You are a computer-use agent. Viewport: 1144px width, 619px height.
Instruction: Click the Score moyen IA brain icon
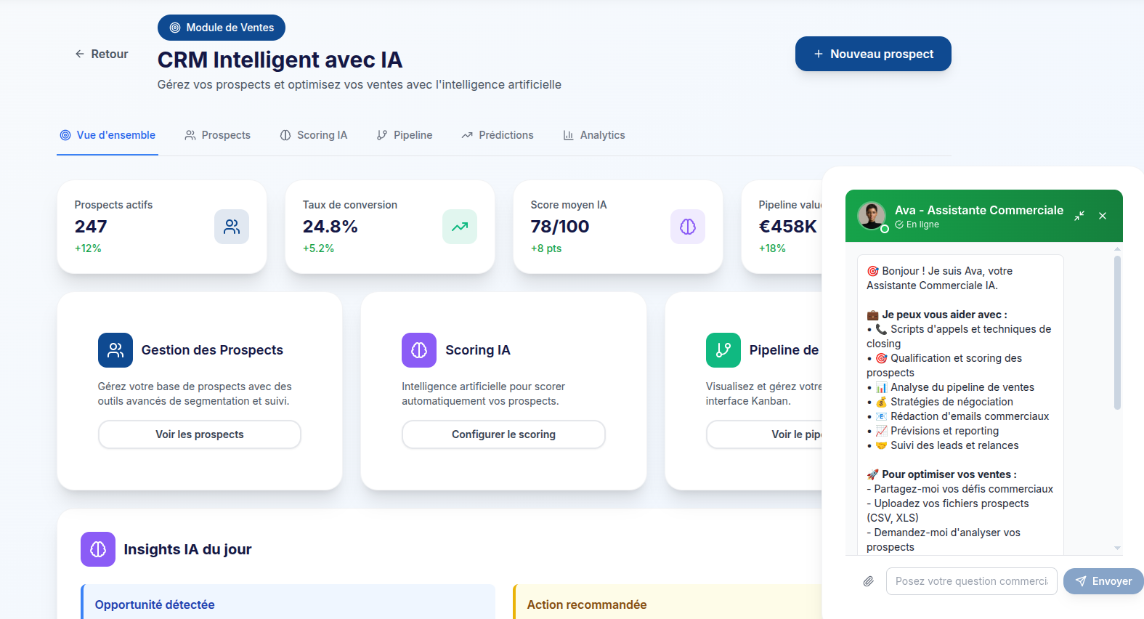[x=688, y=227]
